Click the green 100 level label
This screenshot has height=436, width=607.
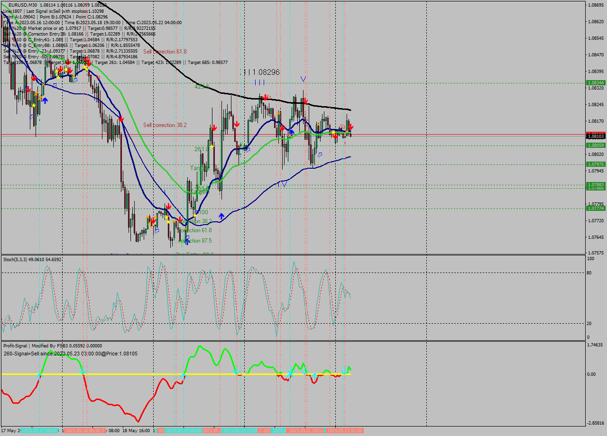[x=203, y=212]
